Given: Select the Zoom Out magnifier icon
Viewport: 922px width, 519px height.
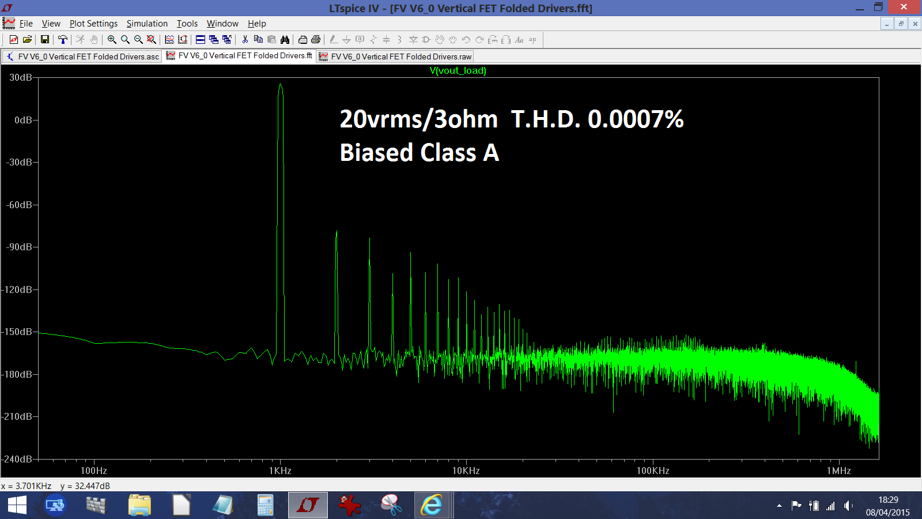Looking at the screenshot, I should [x=138, y=39].
